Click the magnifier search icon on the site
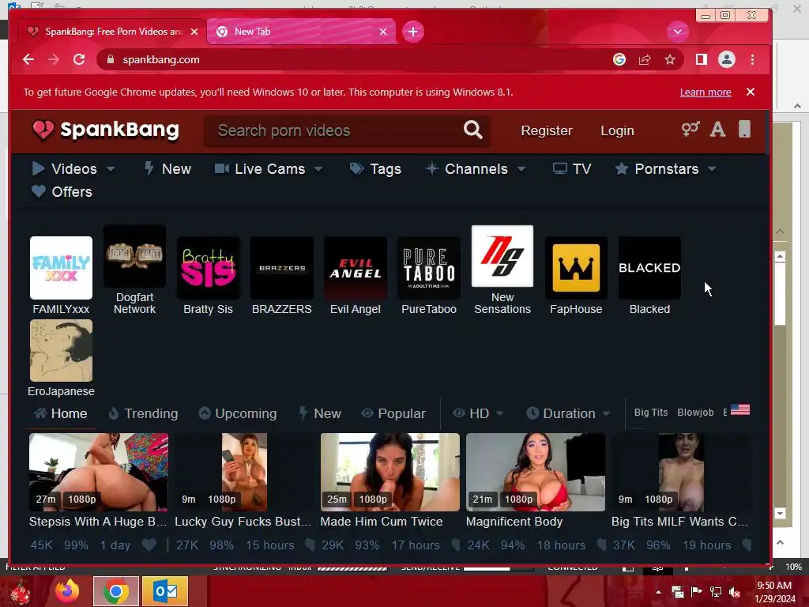809x607 pixels. [472, 130]
